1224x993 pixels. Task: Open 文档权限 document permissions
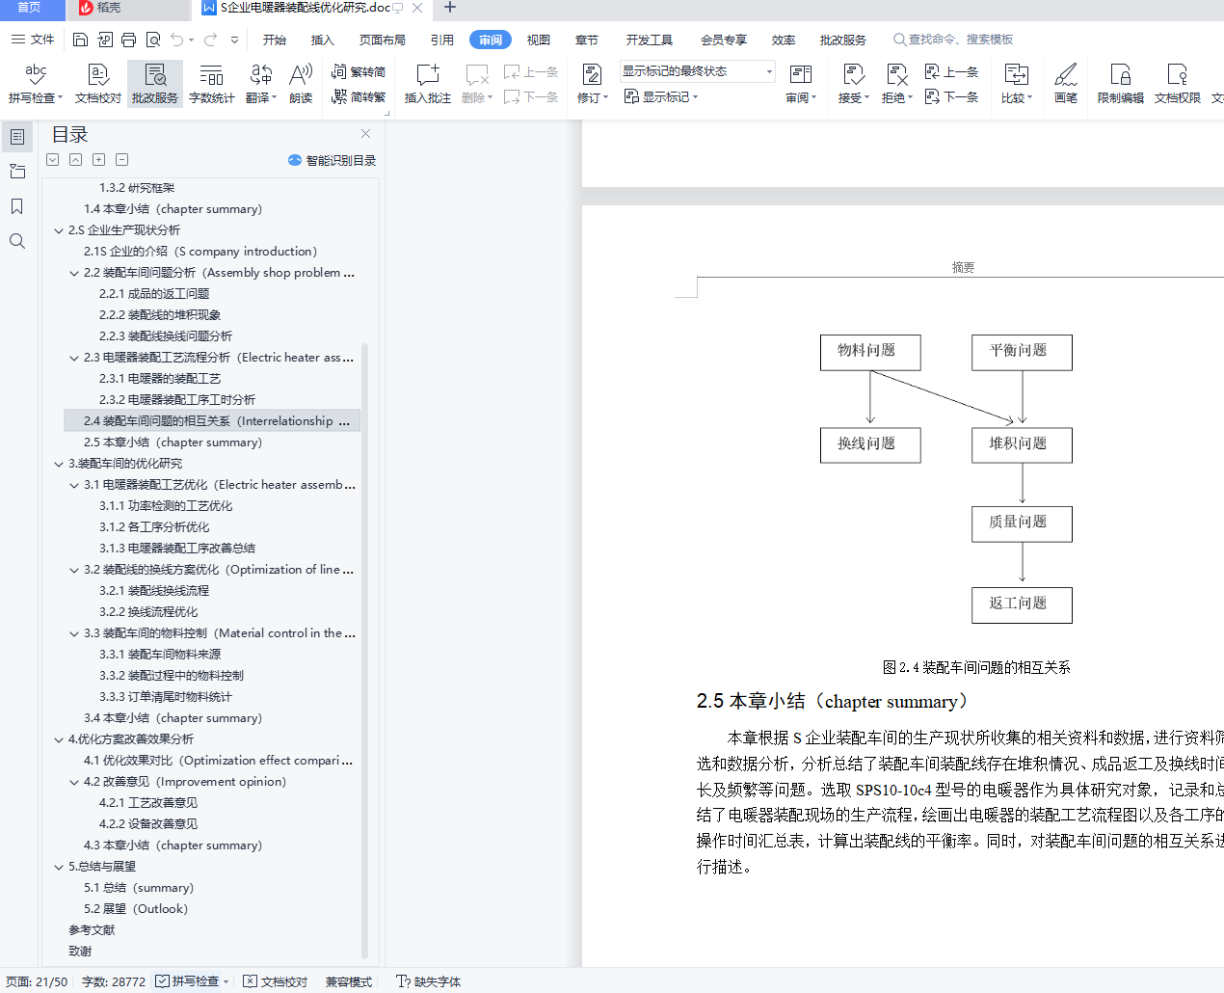[x=1178, y=84]
